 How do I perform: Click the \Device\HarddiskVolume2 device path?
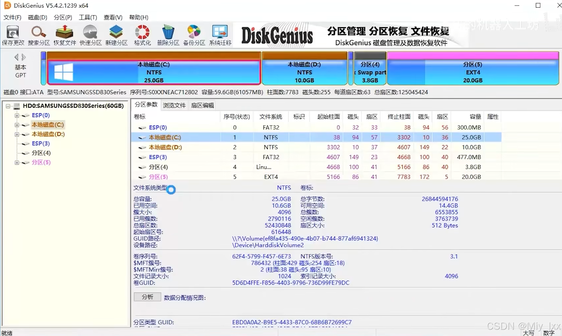coord(268,245)
